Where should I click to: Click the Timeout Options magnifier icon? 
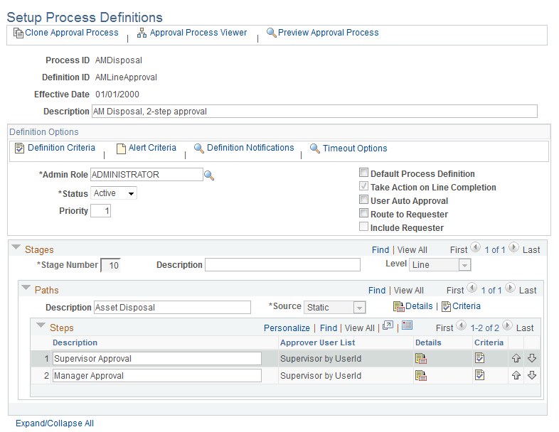point(315,148)
